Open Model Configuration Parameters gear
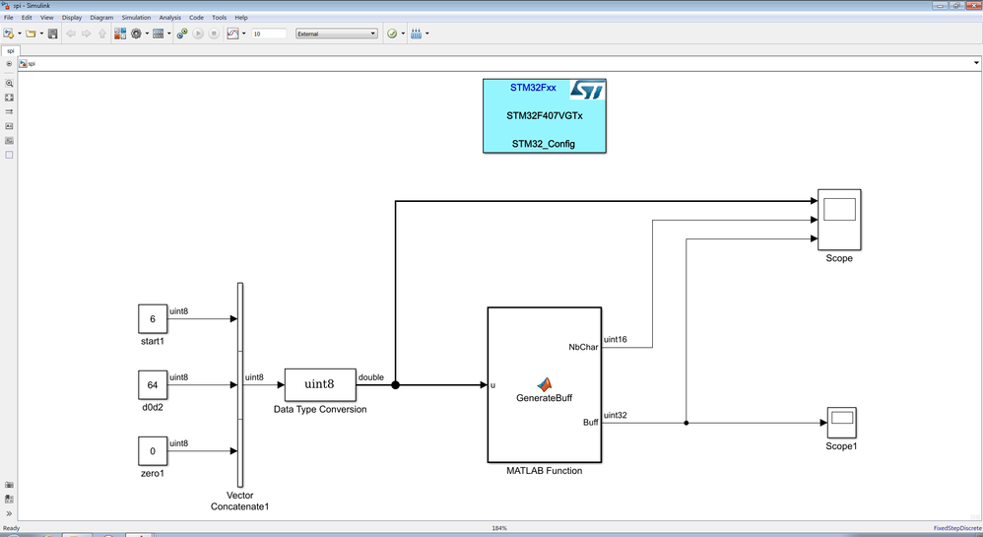 pyautogui.click(x=136, y=34)
